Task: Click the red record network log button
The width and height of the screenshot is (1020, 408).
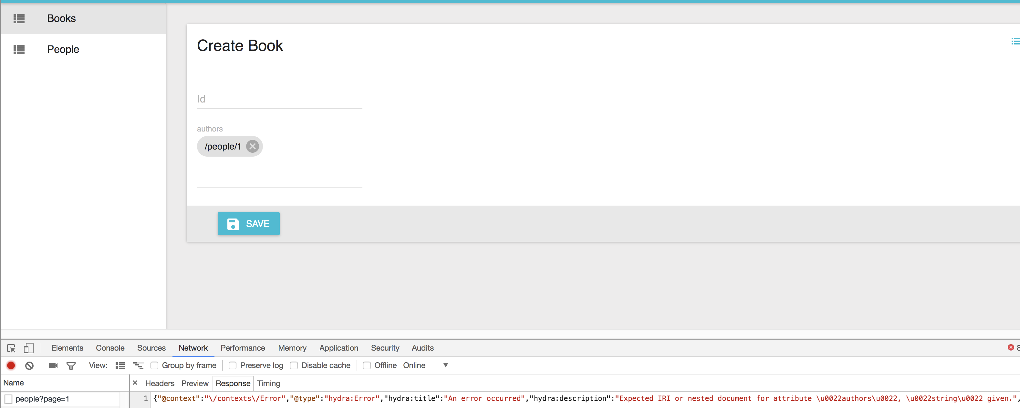Action: (x=11, y=365)
